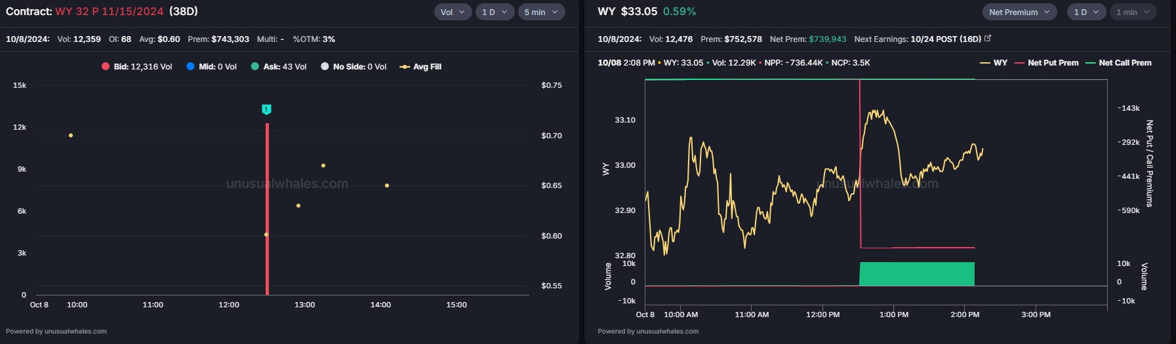Image resolution: width=1176 pixels, height=344 pixels.
Task: Hide the No Side volume legend series
Action: [354, 67]
